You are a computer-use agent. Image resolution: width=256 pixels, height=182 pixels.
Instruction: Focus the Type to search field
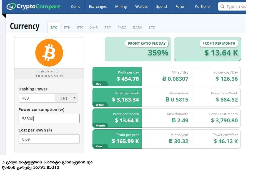click(x=232, y=7)
